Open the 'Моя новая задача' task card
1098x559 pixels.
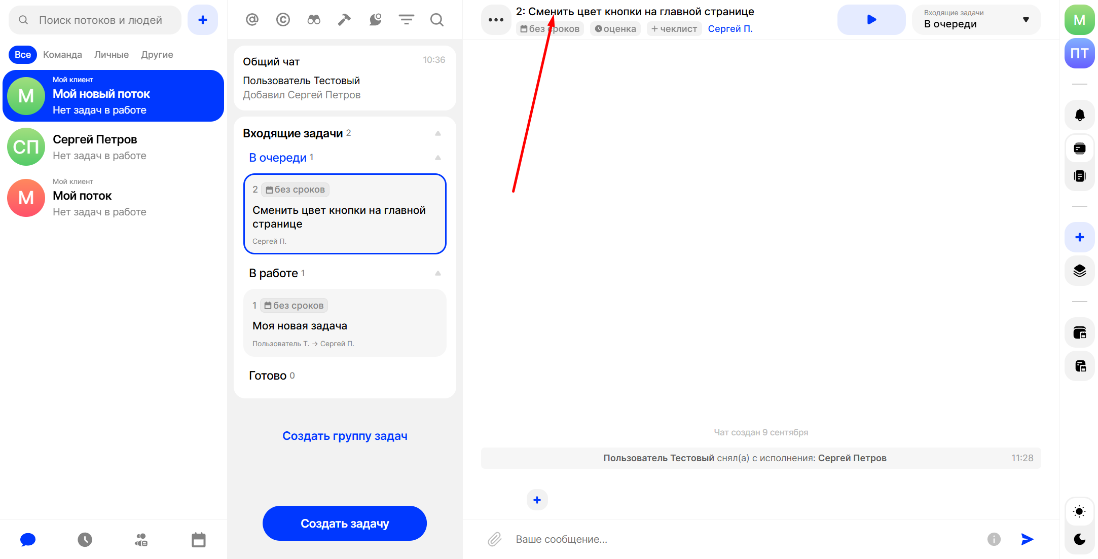click(x=345, y=324)
